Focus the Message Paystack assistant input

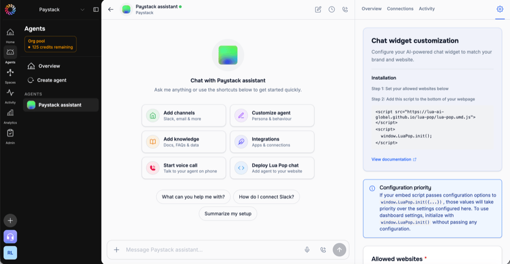tap(212, 250)
